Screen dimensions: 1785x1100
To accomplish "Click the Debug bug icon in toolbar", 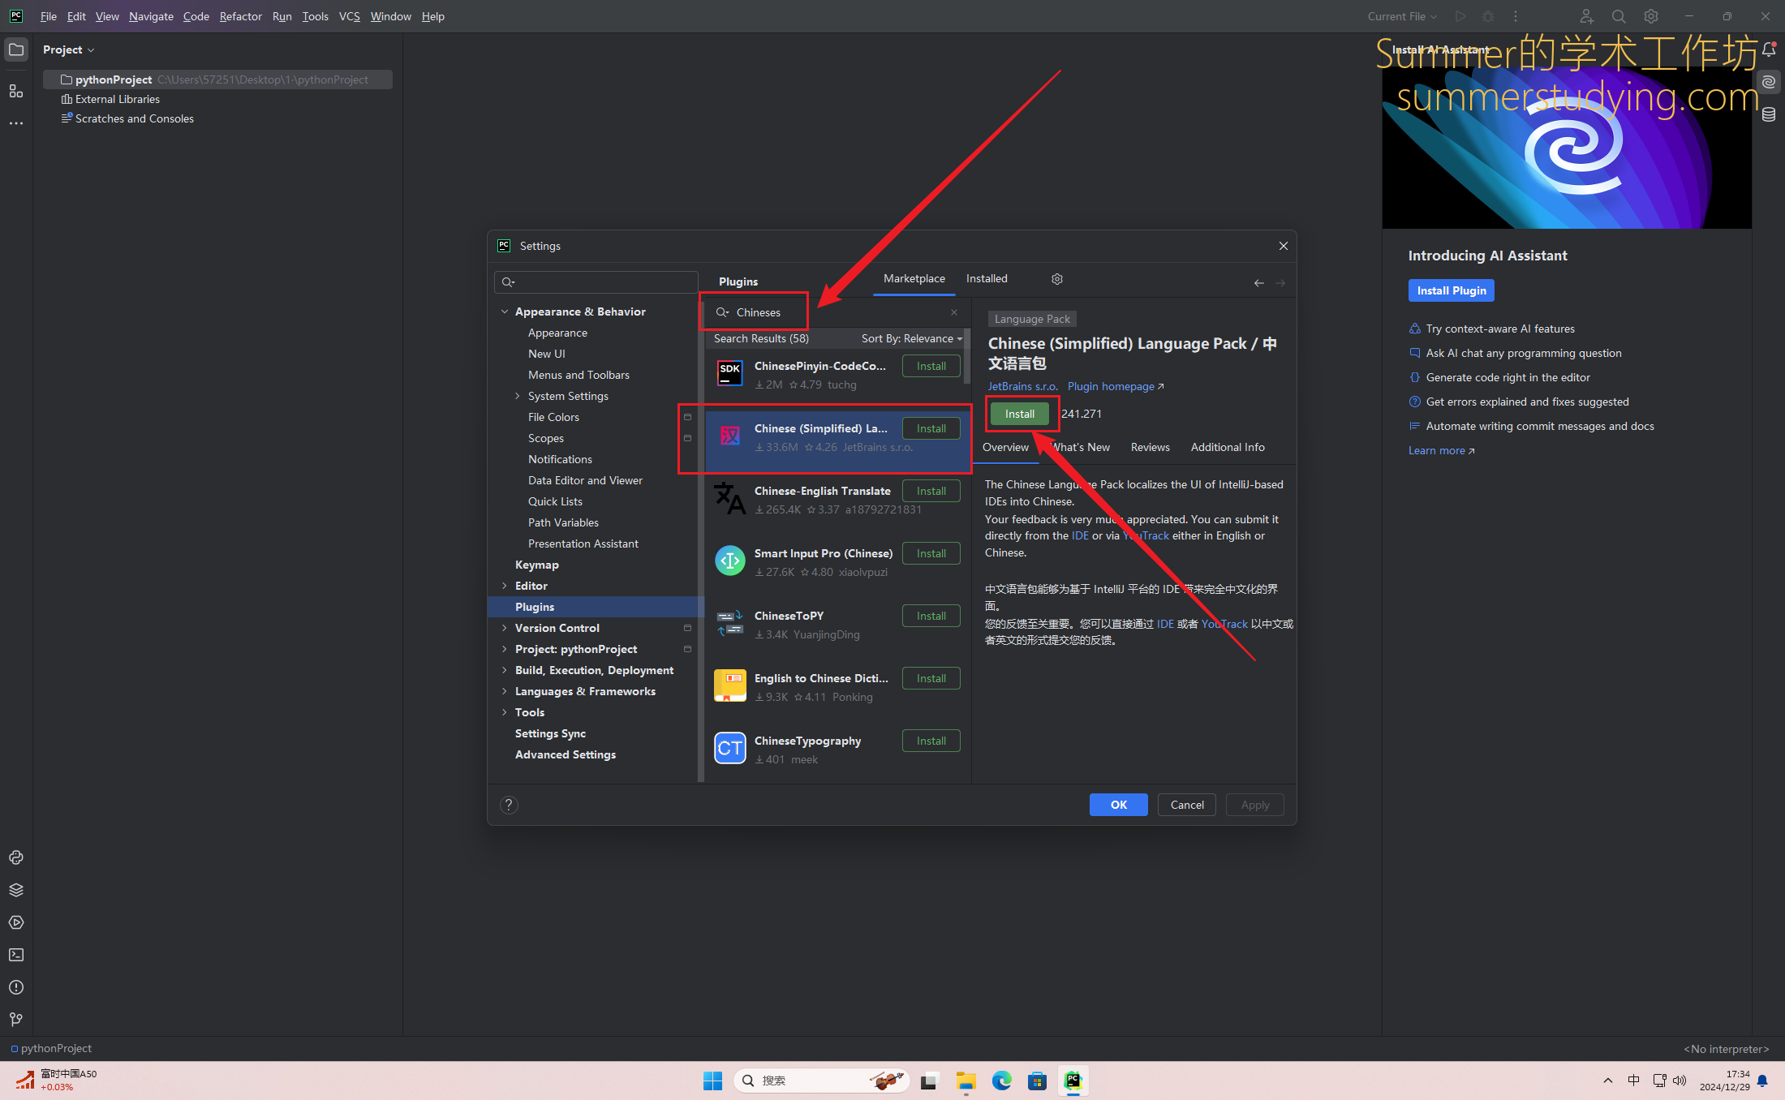I will pyautogui.click(x=1488, y=16).
